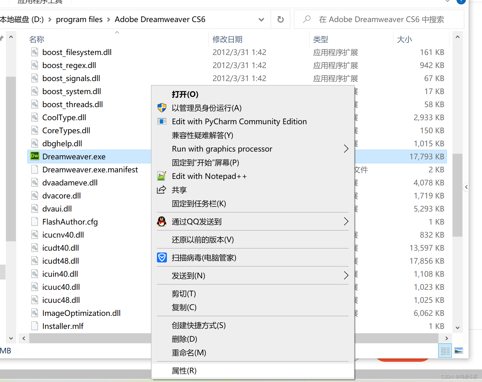Open the address bar history dropdown arrow
Screen dimensions: 482x382
(x=261, y=19)
